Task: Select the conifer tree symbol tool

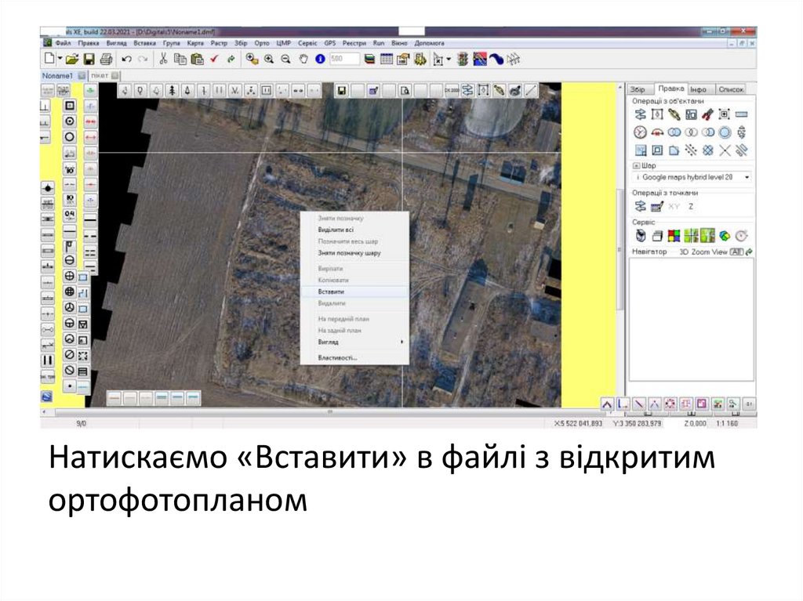Action: click(x=172, y=91)
